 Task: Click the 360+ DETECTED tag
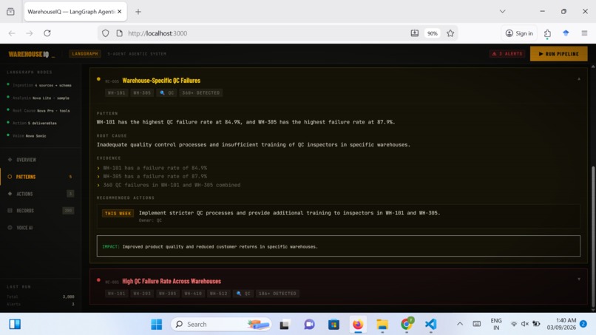point(200,92)
